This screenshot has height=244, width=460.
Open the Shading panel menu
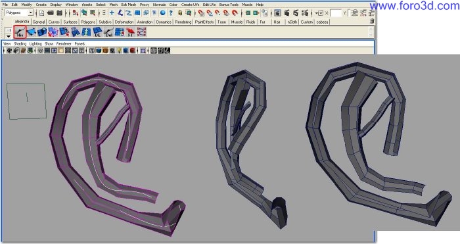click(20, 44)
